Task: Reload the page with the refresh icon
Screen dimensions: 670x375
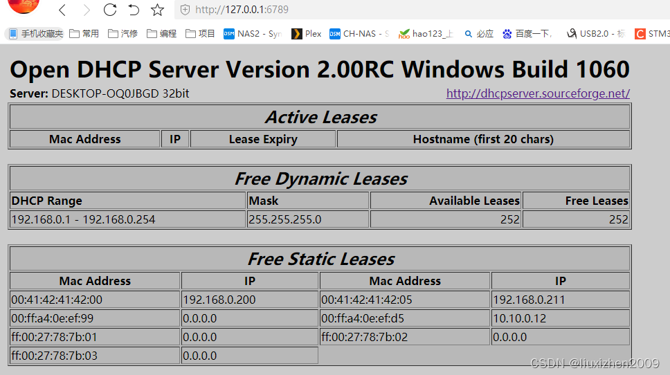Action: pos(110,10)
